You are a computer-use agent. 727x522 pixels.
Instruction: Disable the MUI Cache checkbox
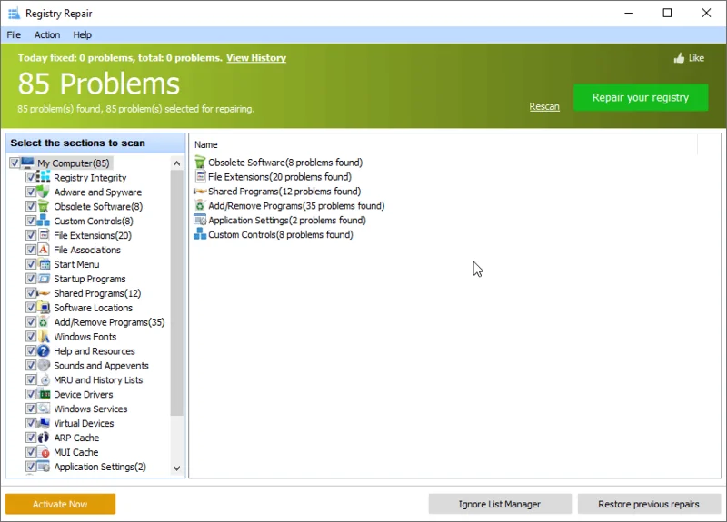click(31, 452)
